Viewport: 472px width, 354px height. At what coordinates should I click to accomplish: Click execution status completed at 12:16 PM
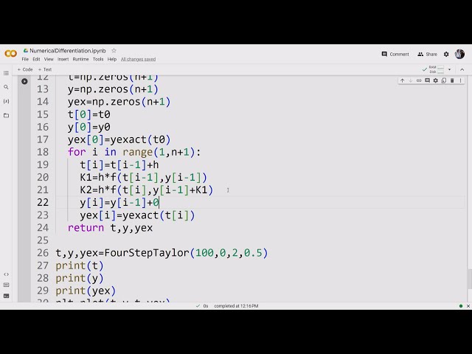236,306
